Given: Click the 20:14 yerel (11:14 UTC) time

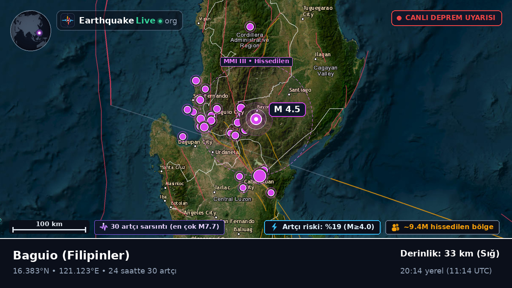Looking at the screenshot, I should 446,271.
